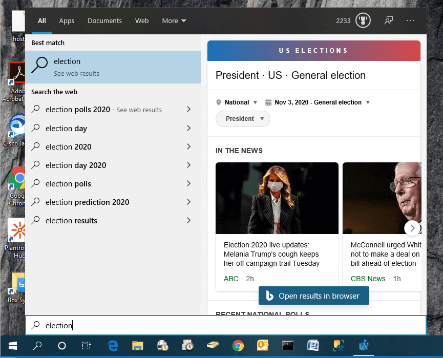This screenshot has width=443, height=358.
Task: Expand arrow for election prediction 2020
Action: [x=189, y=202]
